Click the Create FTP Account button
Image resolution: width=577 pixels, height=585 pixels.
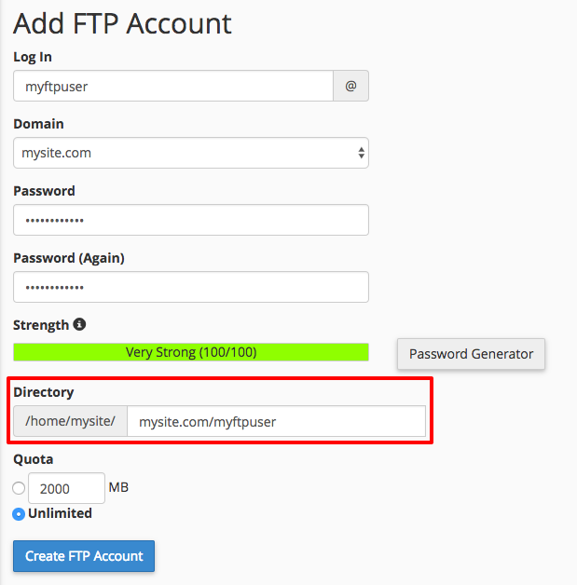tap(84, 556)
